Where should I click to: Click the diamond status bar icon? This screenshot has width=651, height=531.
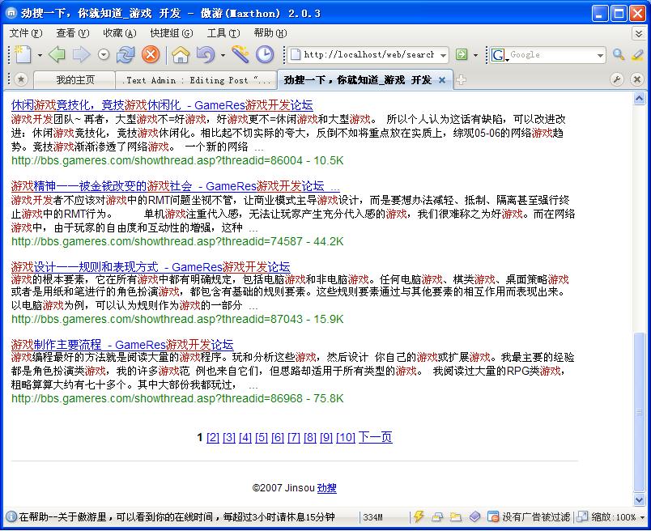point(475,517)
